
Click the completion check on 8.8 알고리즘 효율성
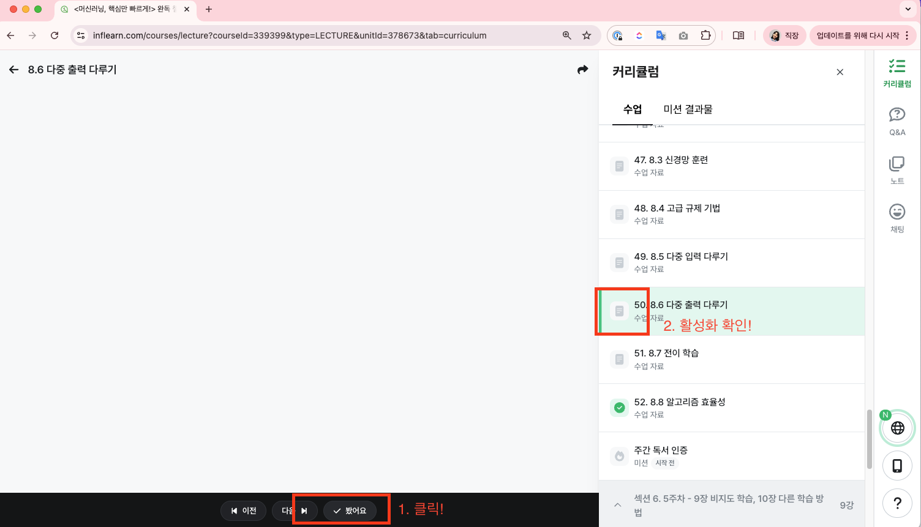point(619,407)
